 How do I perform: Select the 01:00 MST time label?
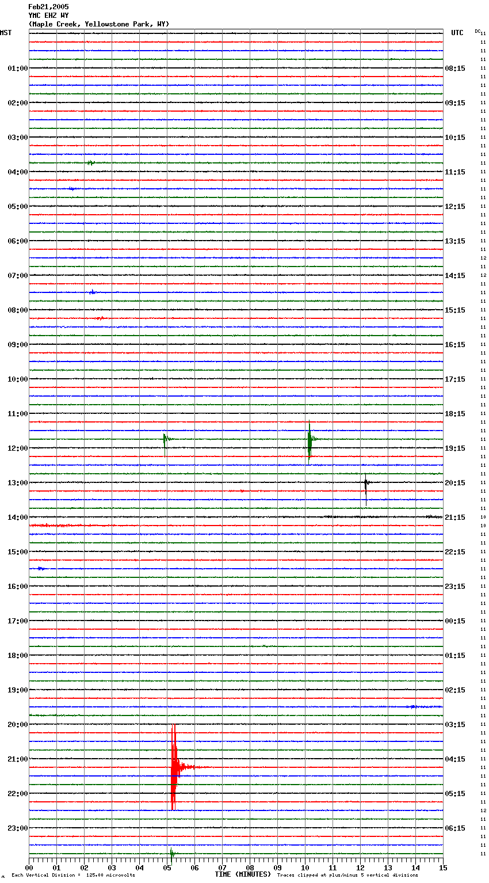(x=18, y=68)
